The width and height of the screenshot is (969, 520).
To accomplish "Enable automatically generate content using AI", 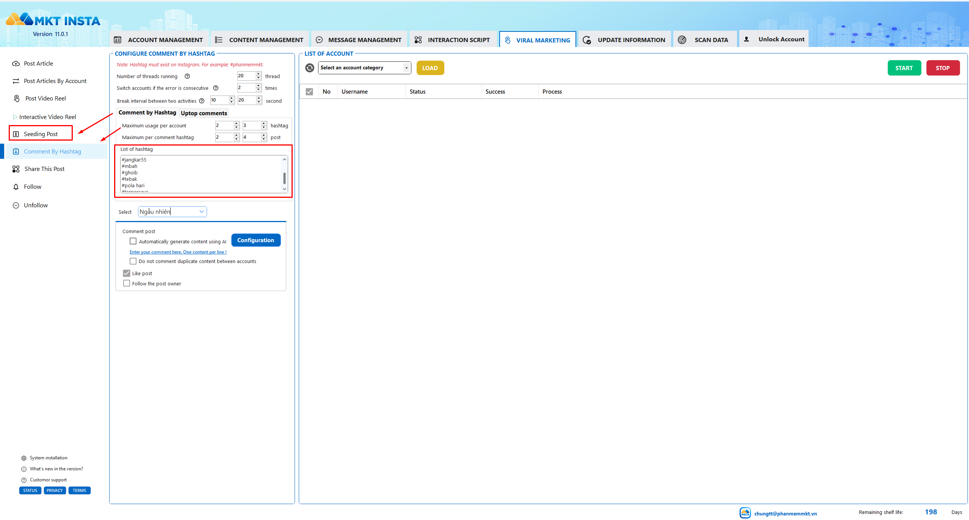I will tap(133, 241).
